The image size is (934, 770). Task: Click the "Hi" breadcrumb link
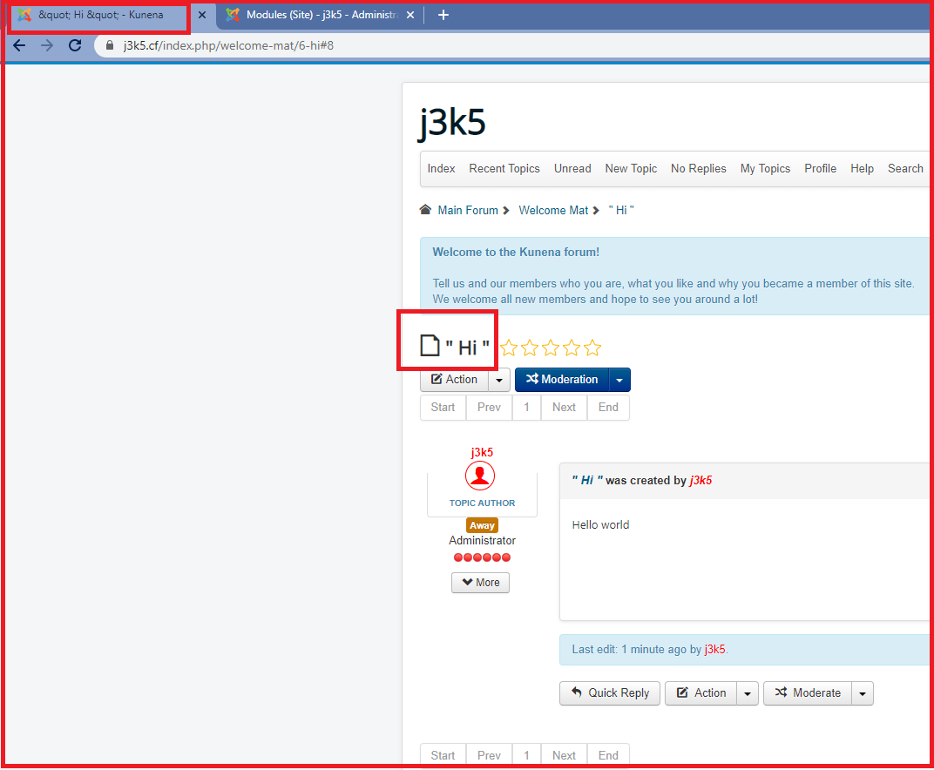point(621,210)
